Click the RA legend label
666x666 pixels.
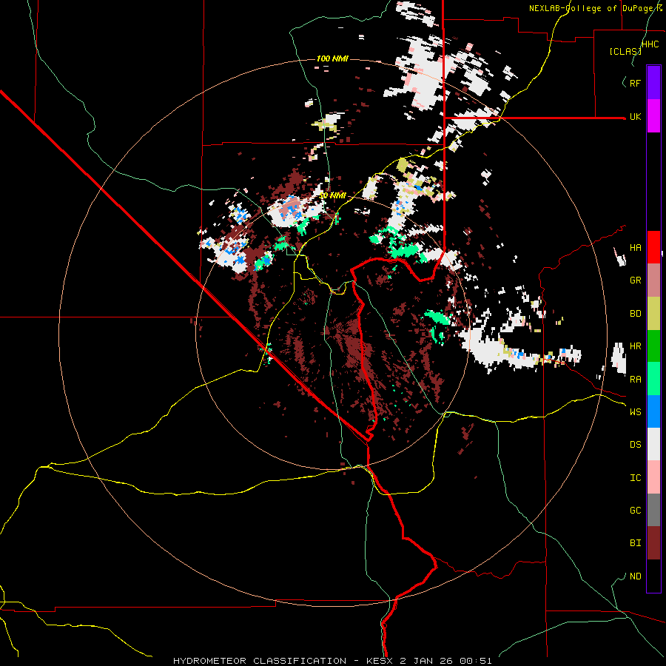click(636, 380)
